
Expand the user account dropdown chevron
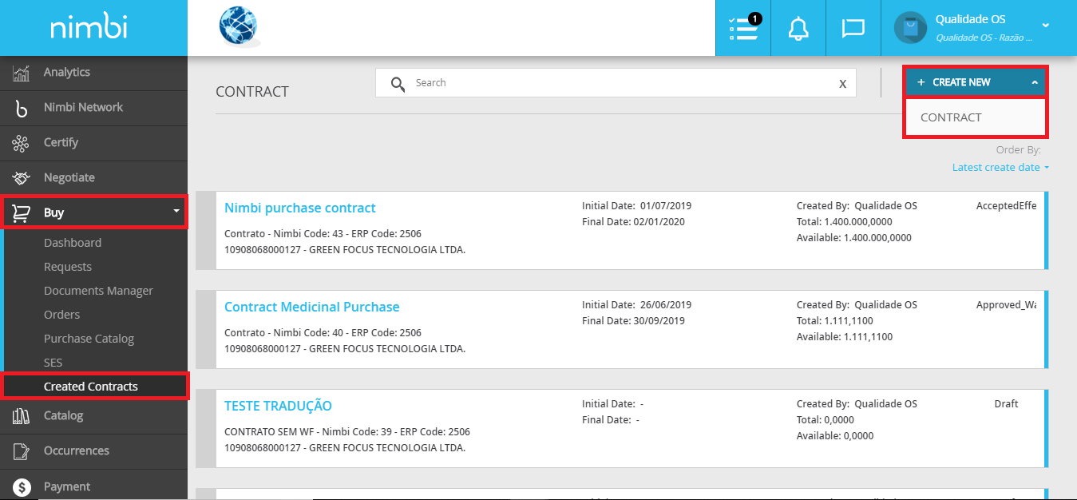point(1045,26)
